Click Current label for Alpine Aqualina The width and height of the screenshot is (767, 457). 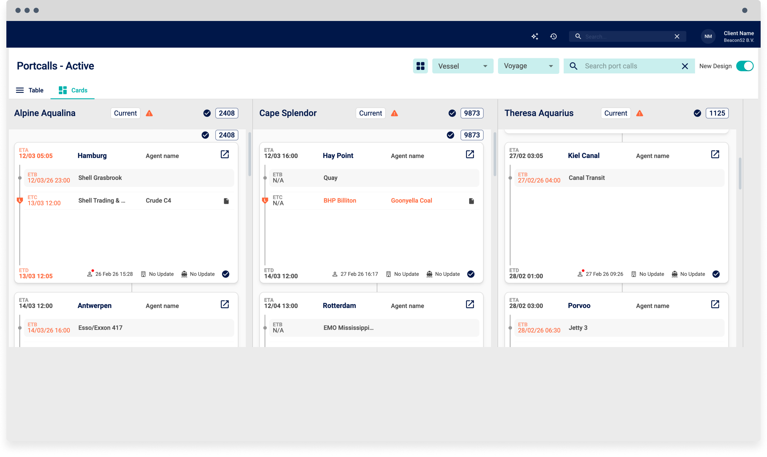point(125,113)
